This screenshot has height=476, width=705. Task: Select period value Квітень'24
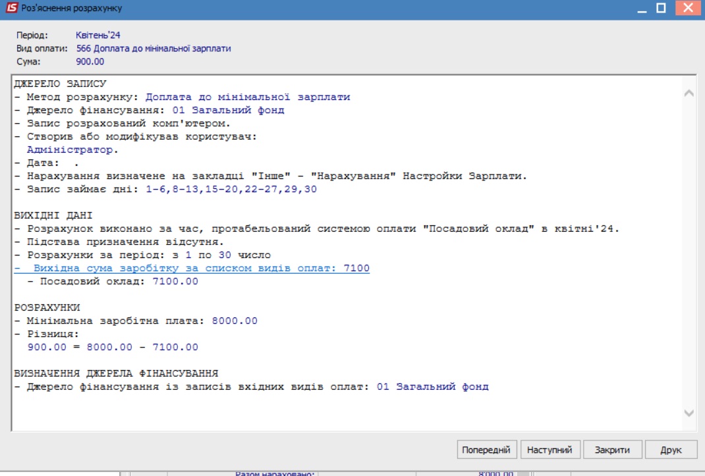(98, 35)
